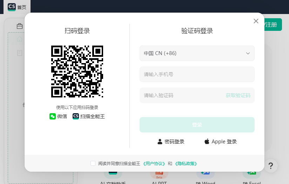Click the 登录 button

pyautogui.click(x=197, y=125)
